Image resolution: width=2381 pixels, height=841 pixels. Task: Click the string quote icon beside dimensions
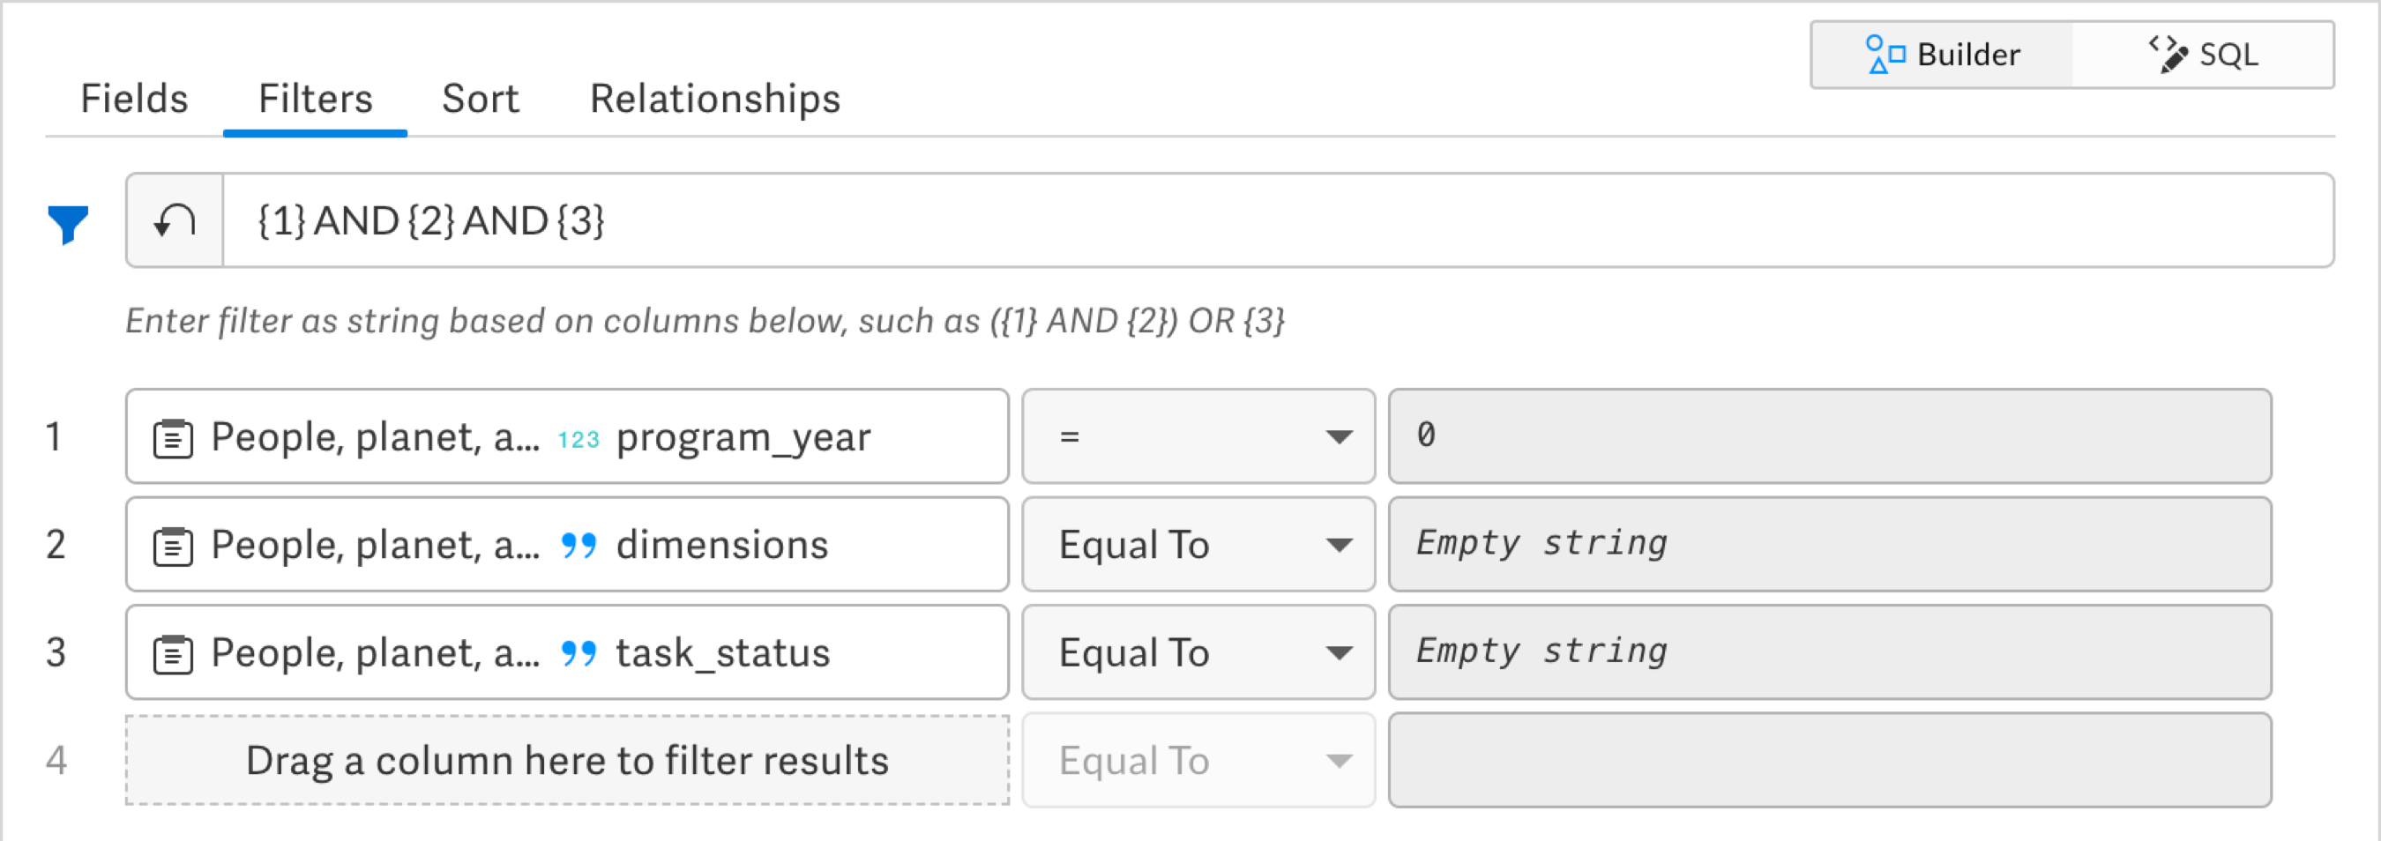coord(578,547)
